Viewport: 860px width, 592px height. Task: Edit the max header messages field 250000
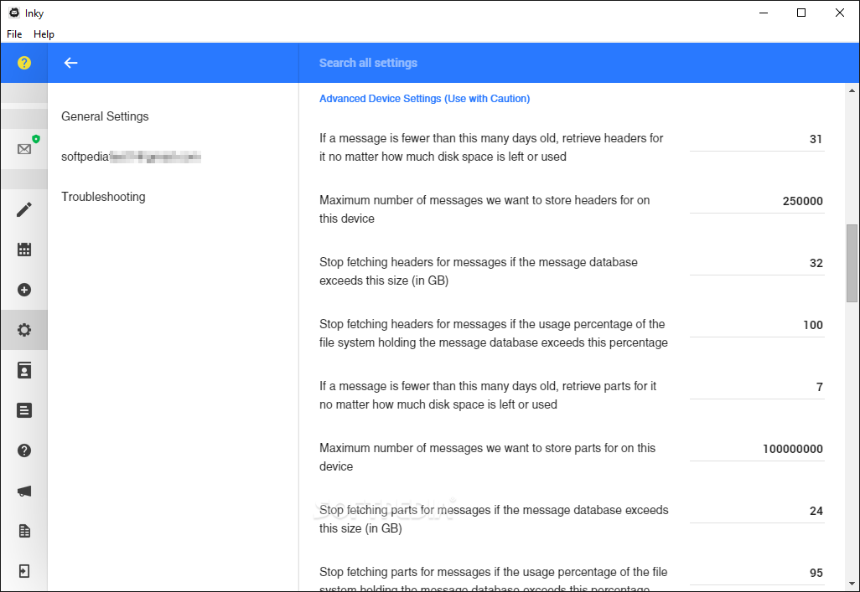[x=757, y=201]
